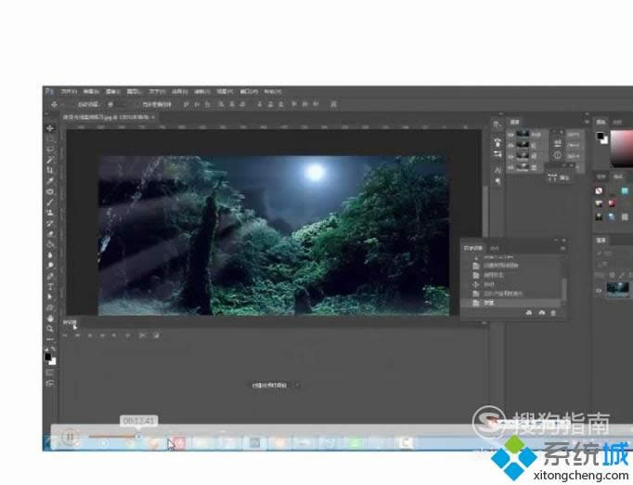Viewport: 633px width, 485px height.
Task: Open the File menu
Action: pyautogui.click(x=69, y=92)
